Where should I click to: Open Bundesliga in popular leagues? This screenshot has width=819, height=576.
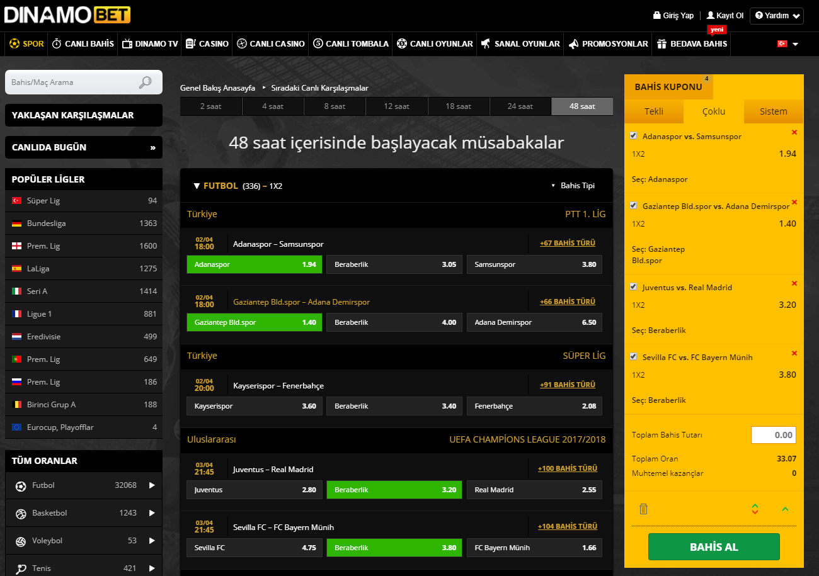pos(84,223)
